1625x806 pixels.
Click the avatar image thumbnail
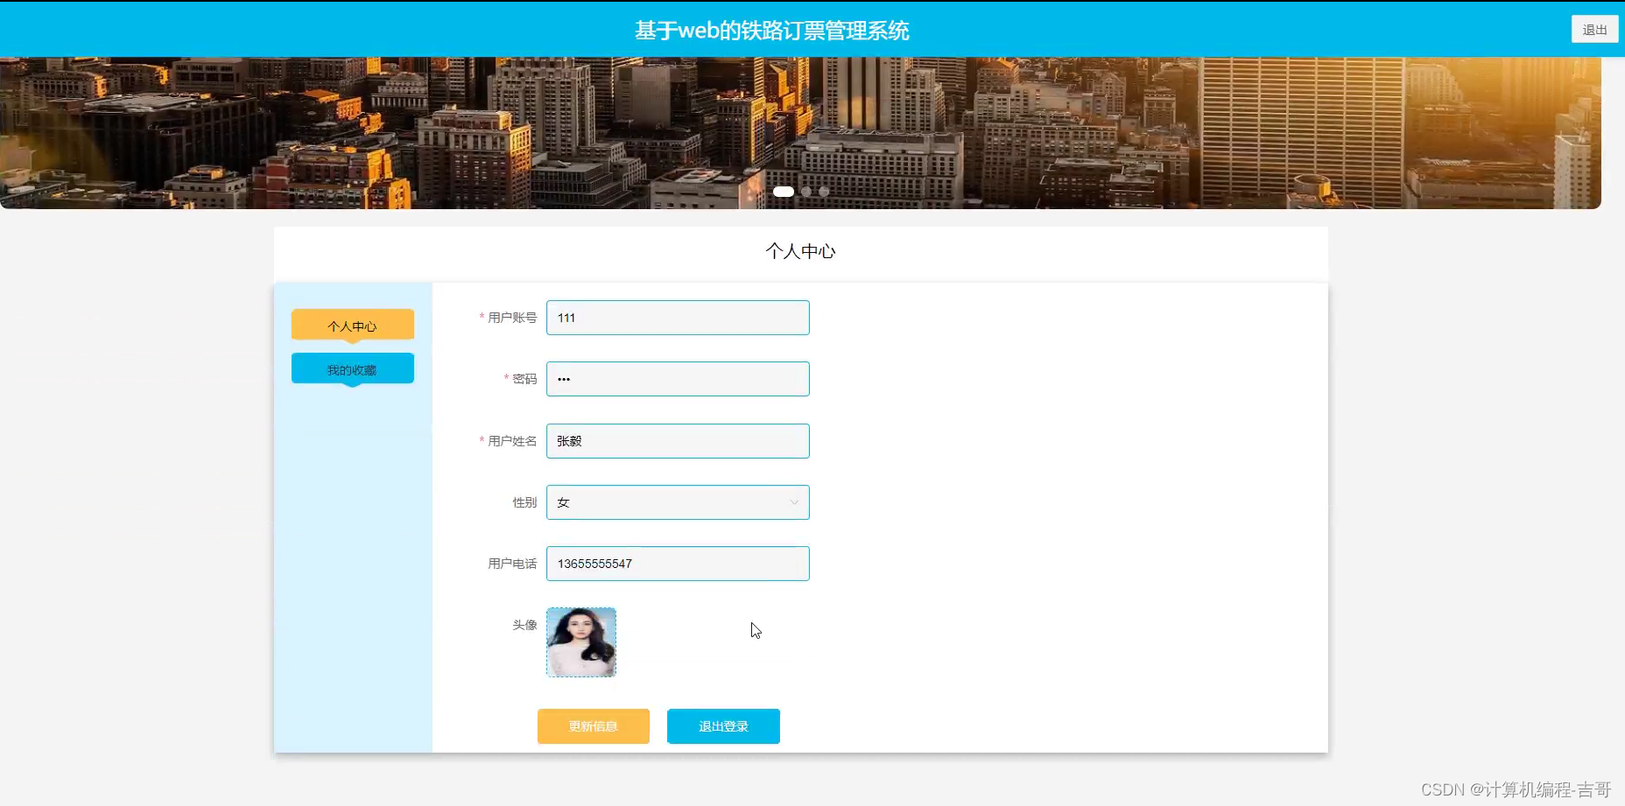tap(581, 642)
